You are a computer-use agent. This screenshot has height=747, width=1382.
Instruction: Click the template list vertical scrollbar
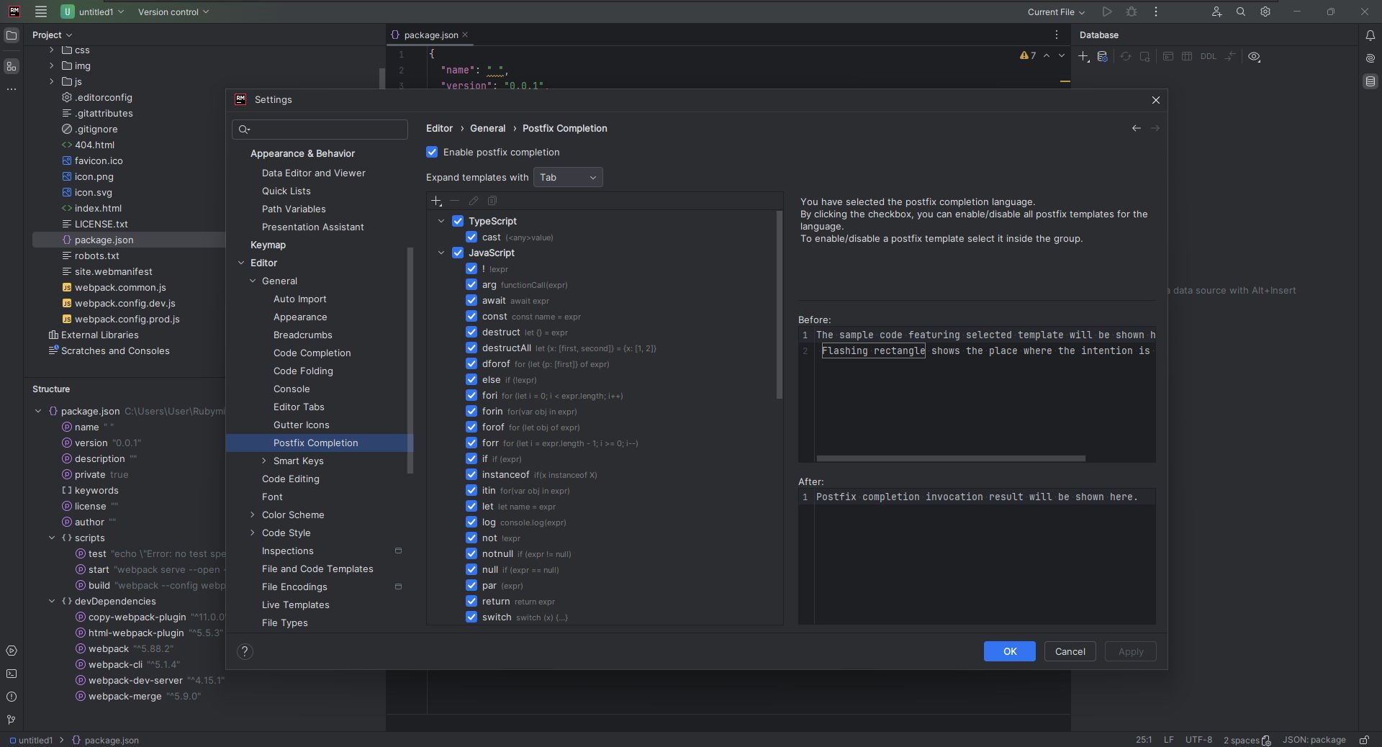779,305
